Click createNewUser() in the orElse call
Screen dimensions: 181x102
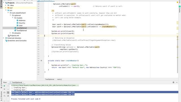pos(100,24)
